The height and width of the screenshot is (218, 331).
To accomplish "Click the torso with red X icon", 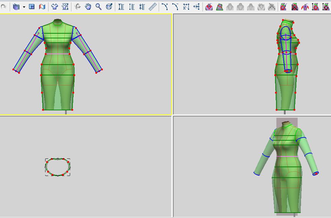I will click(294, 6).
